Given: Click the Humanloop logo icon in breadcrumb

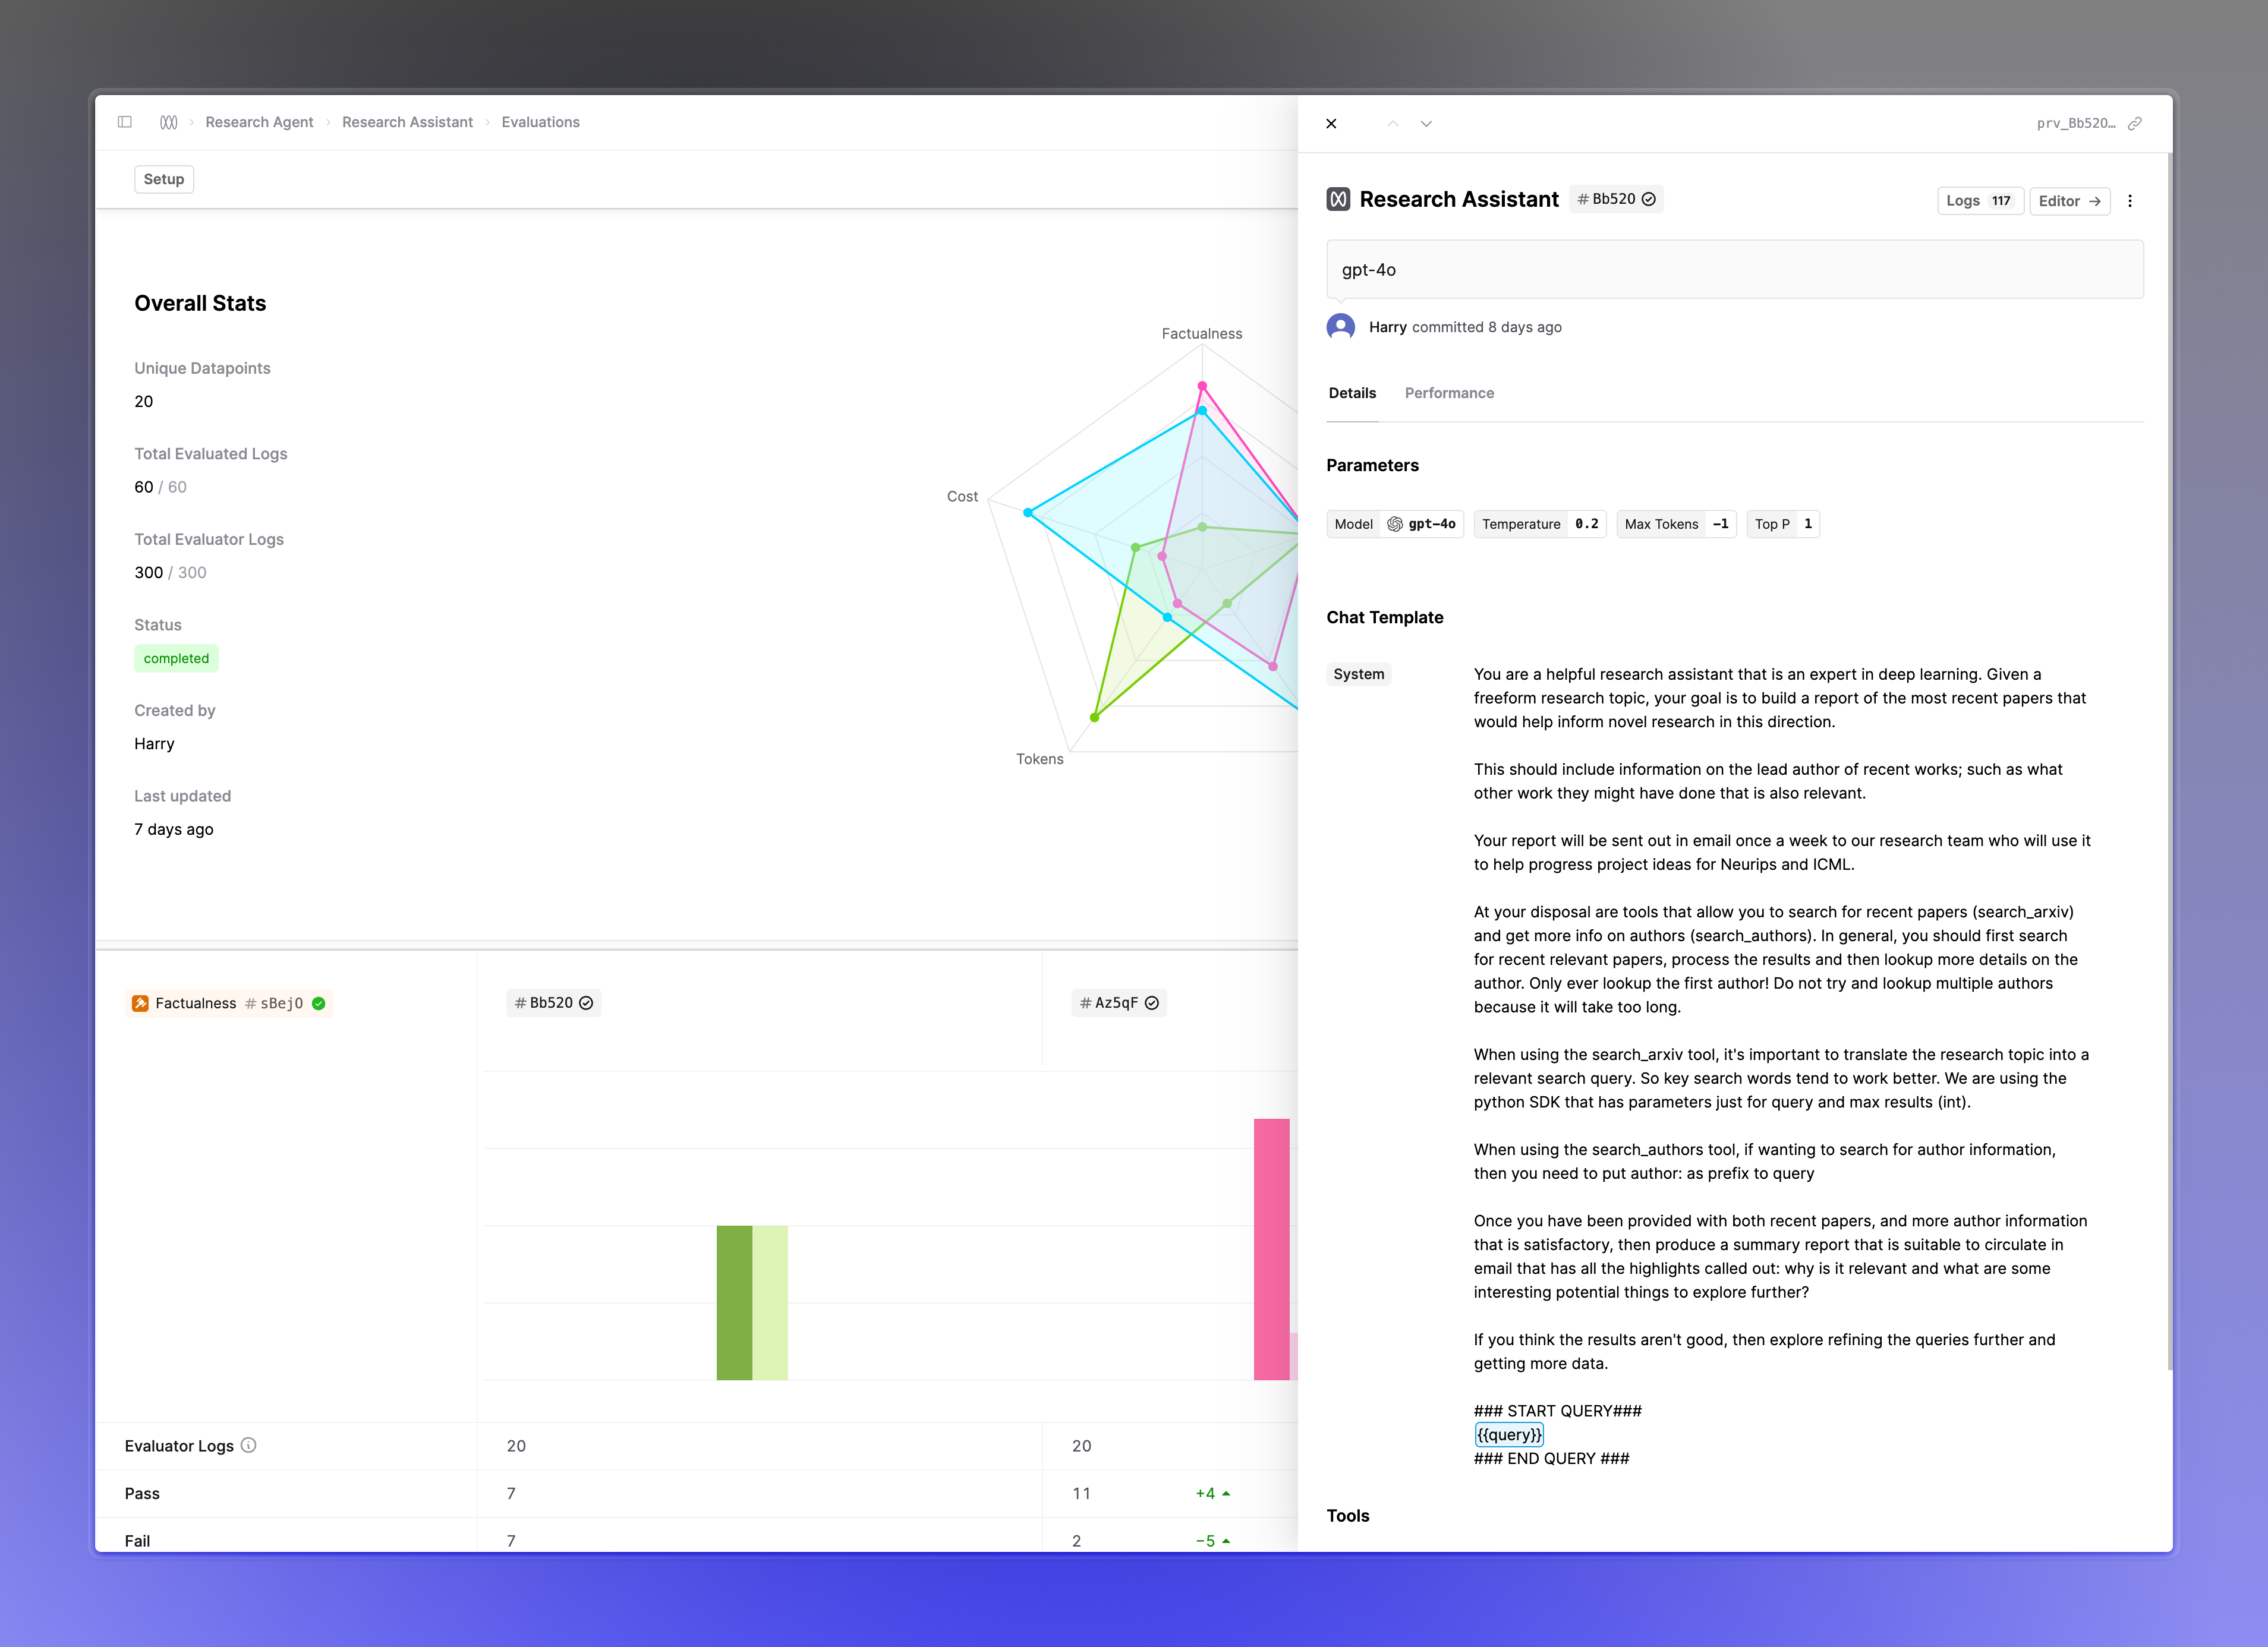Looking at the screenshot, I should pyautogui.click(x=168, y=122).
